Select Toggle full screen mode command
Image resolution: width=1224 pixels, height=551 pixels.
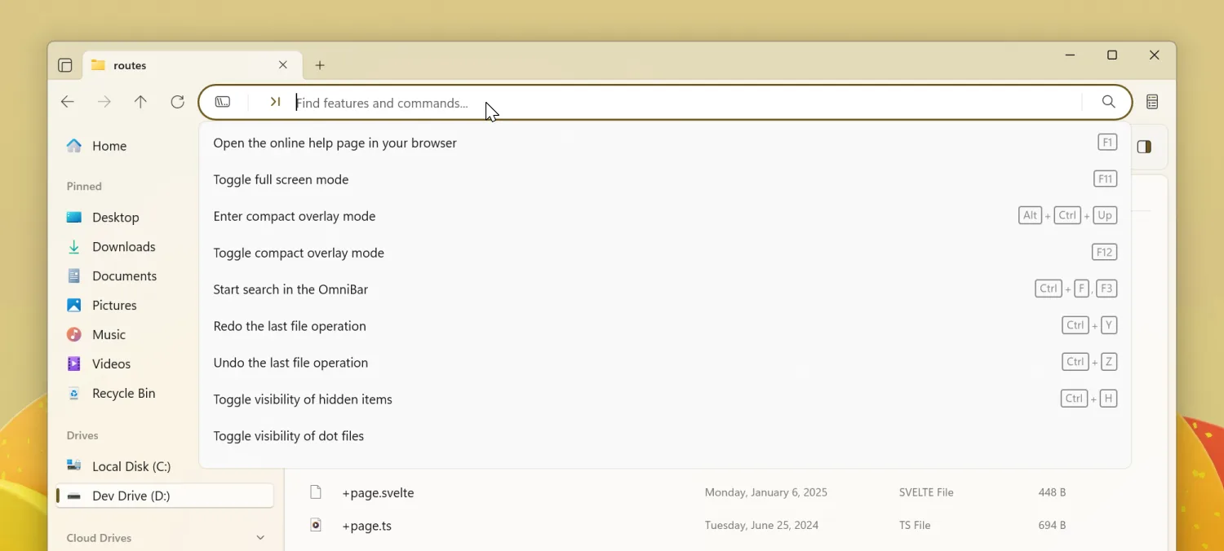tap(281, 179)
